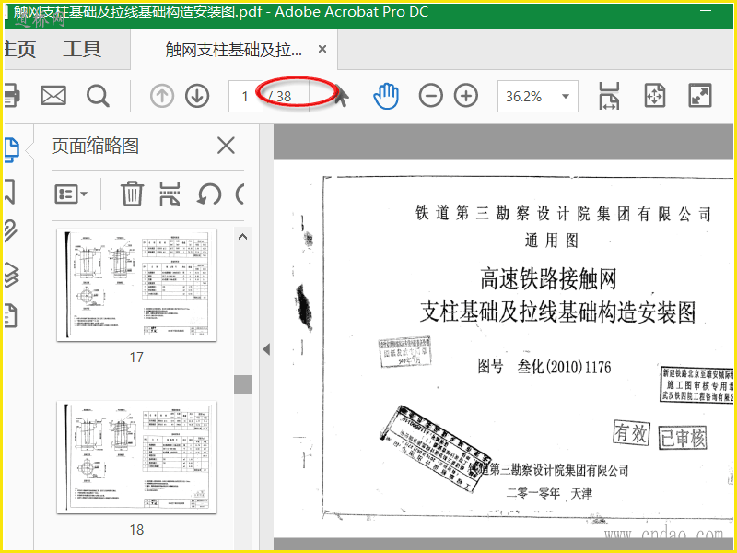Click the fit-to-width scrolling icon
The height and width of the screenshot is (553, 737).
(609, 96)
